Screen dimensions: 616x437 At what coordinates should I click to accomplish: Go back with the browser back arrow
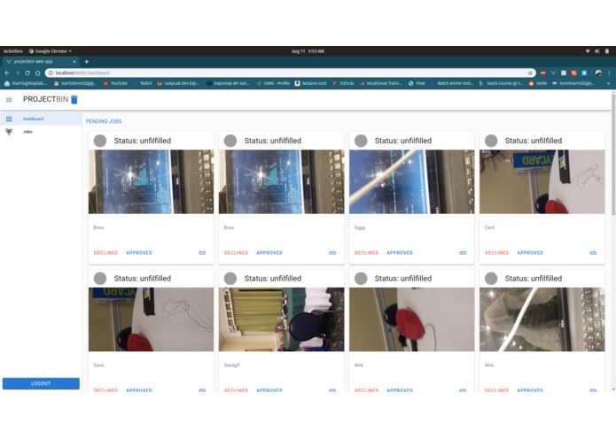[7, 73]
